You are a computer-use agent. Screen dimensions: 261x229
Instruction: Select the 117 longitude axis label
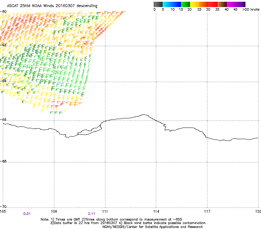point(207,211)
